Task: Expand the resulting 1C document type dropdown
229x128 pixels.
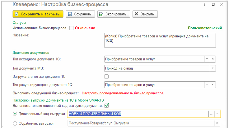Action: point(207,85)
